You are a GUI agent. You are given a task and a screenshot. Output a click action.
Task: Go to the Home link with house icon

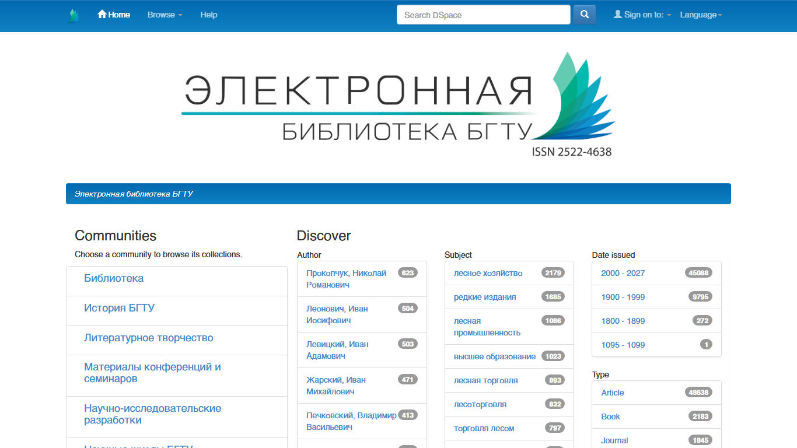[x=114, y=15]
